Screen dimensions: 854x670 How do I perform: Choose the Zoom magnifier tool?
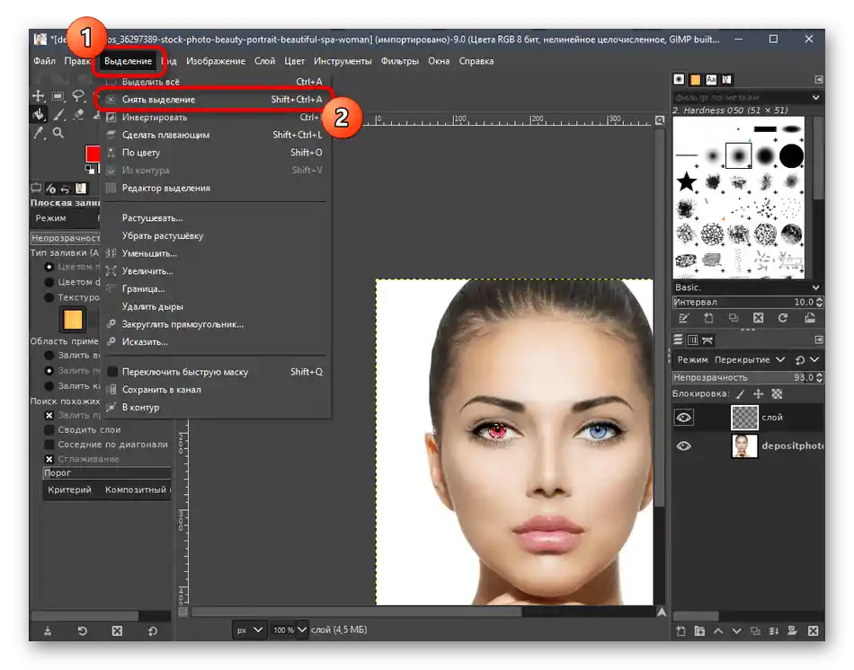point(58,133)
